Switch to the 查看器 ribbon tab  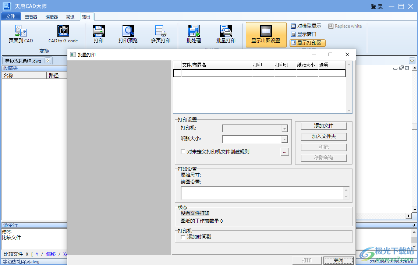click(x=31, y=17)
